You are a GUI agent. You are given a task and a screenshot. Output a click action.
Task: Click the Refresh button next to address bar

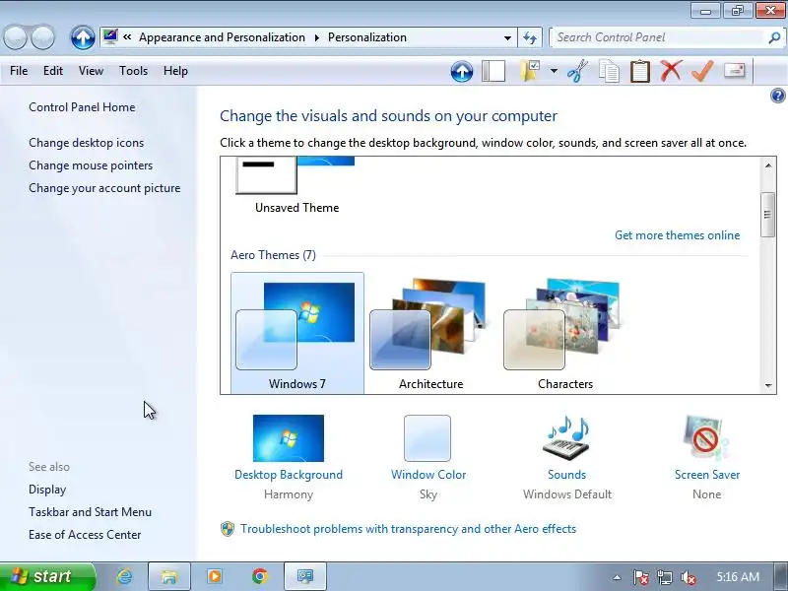[x=530, y=37]
